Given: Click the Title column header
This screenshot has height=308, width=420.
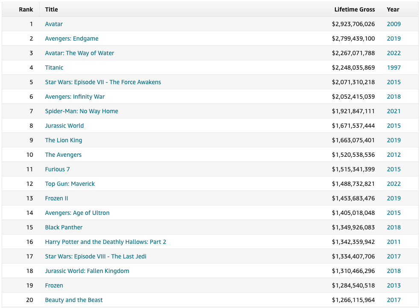Looking at the screenshot, I should pyautogui.click(x=51, y=10).
